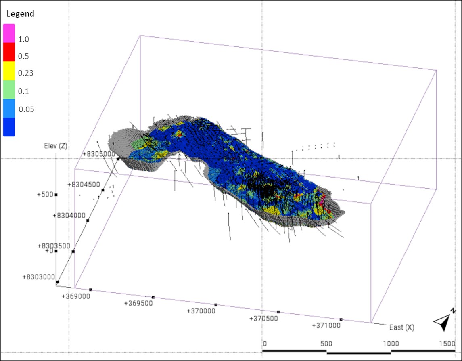The height and width of the screenshot is (361, 462).
Task: Click the 0.23 legend threshold label
Action: (26, 73)
